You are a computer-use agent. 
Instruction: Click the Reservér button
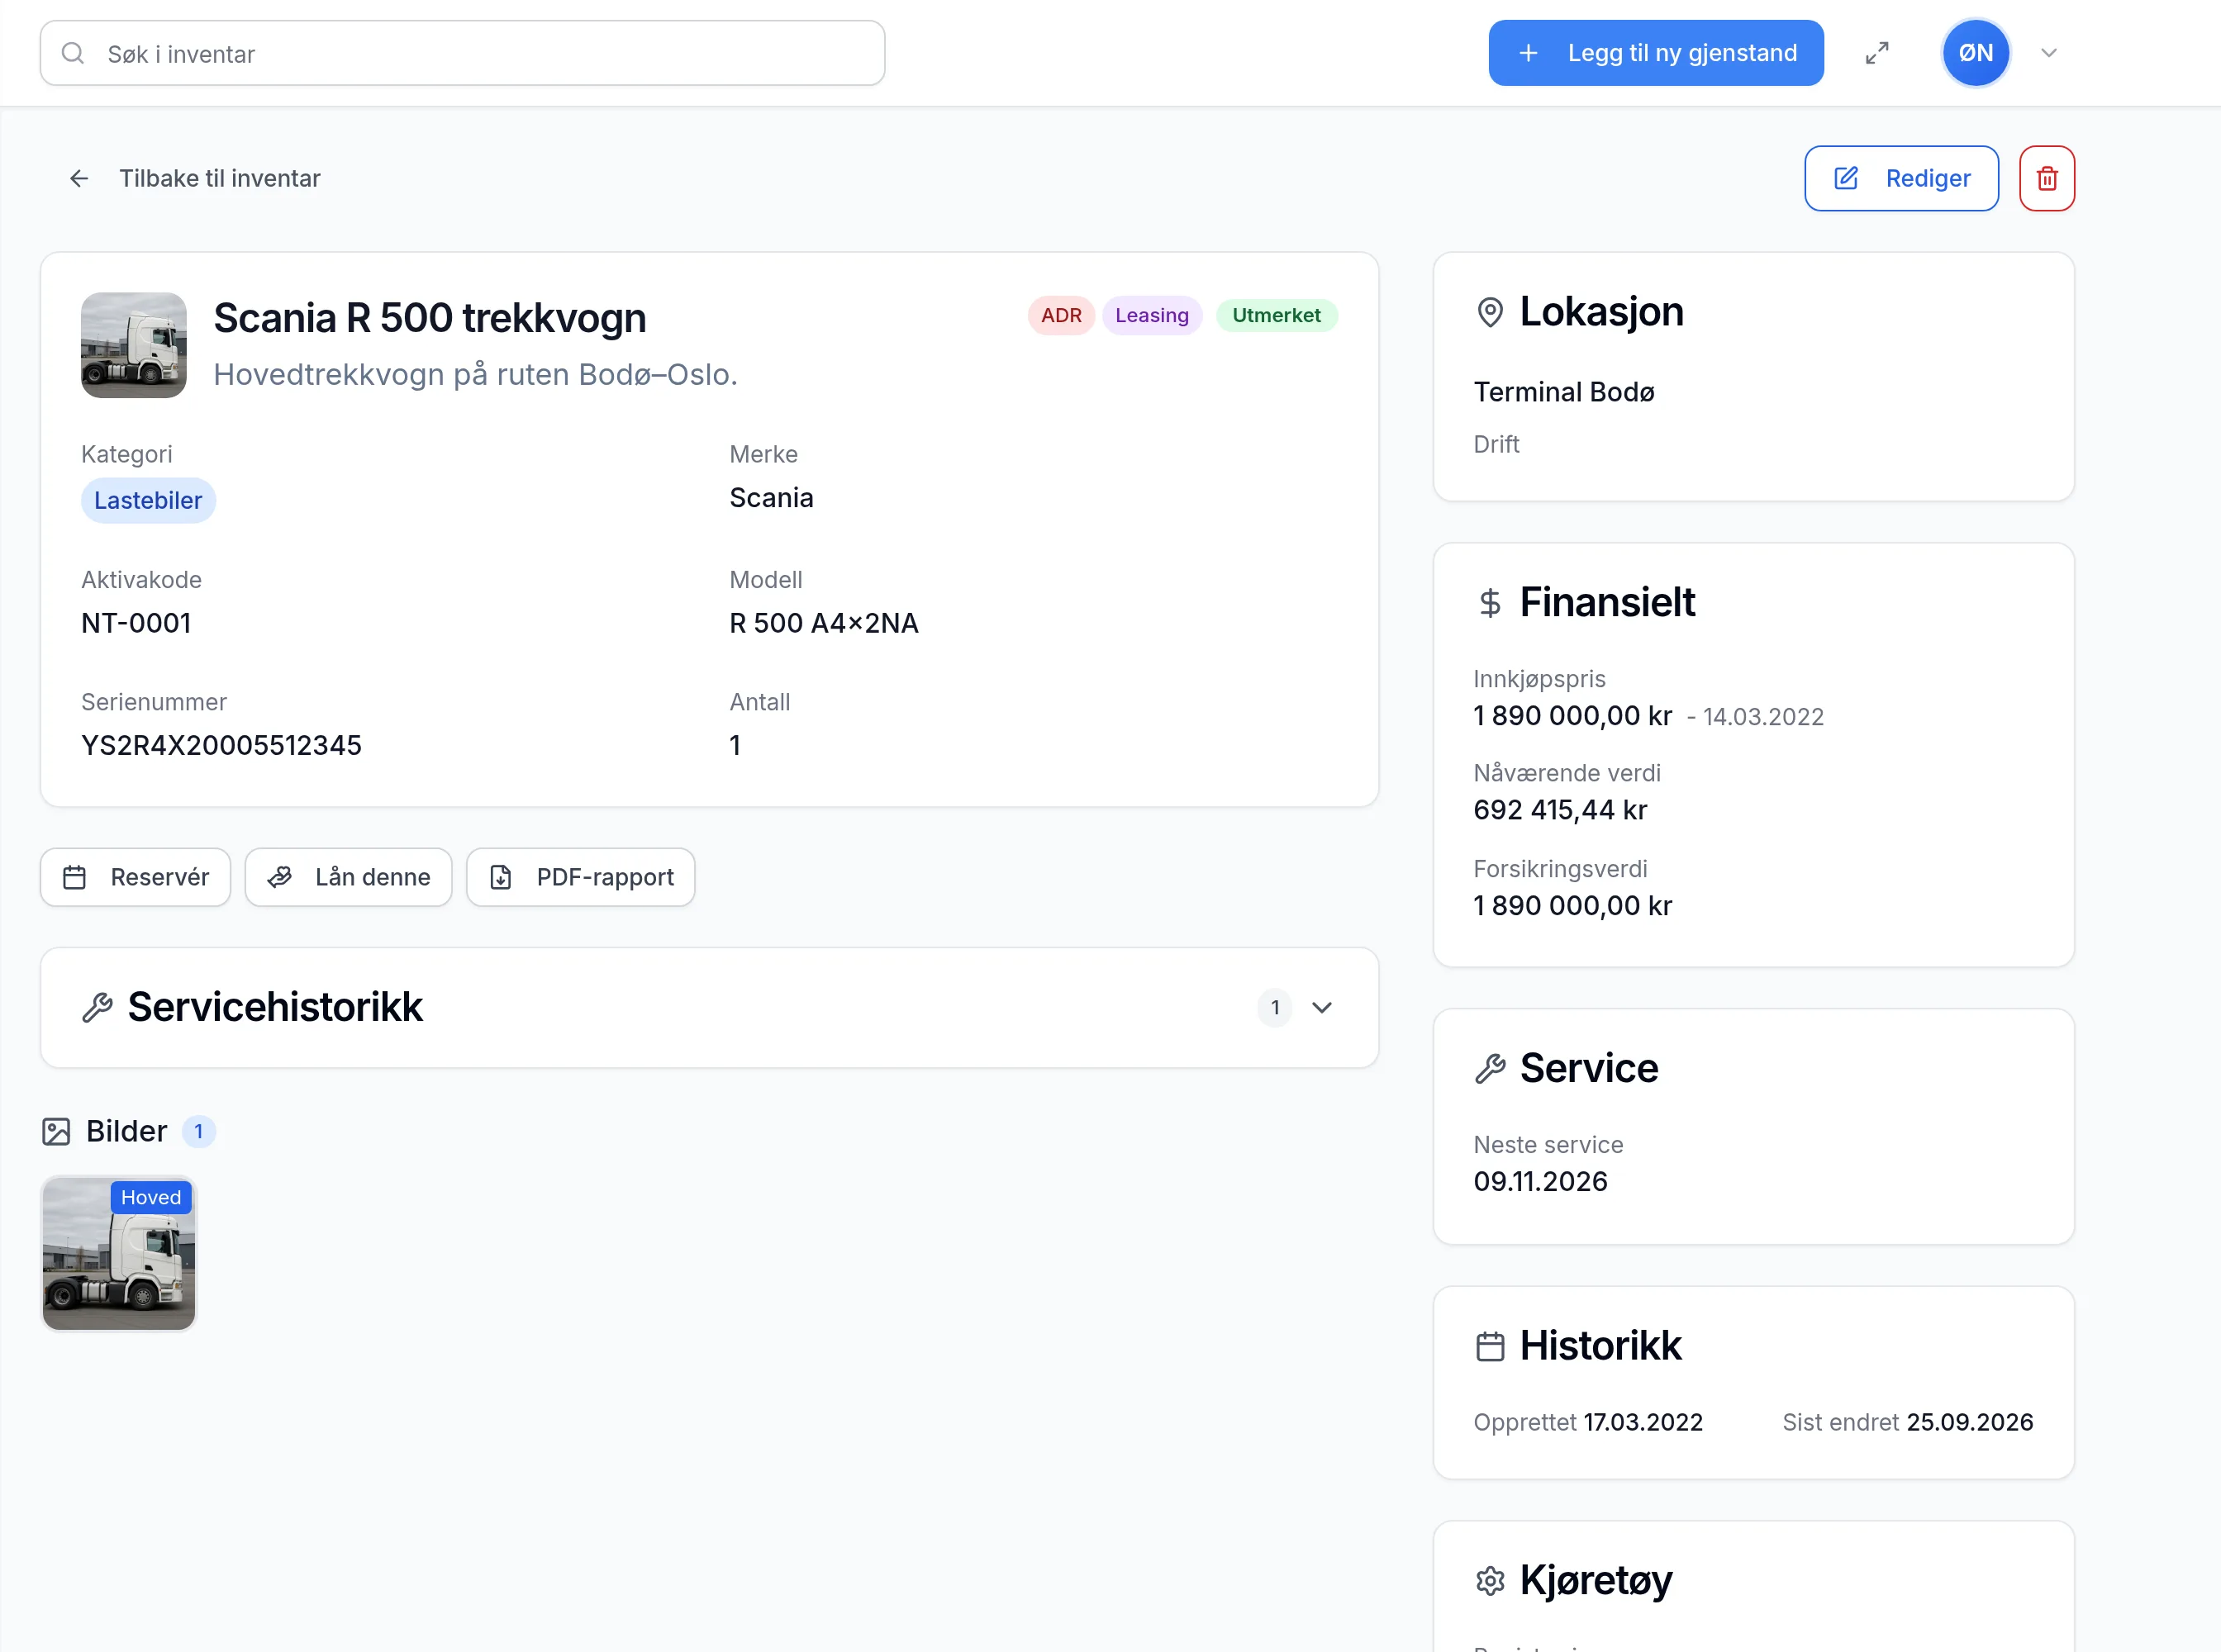click(x=135, y=877)
